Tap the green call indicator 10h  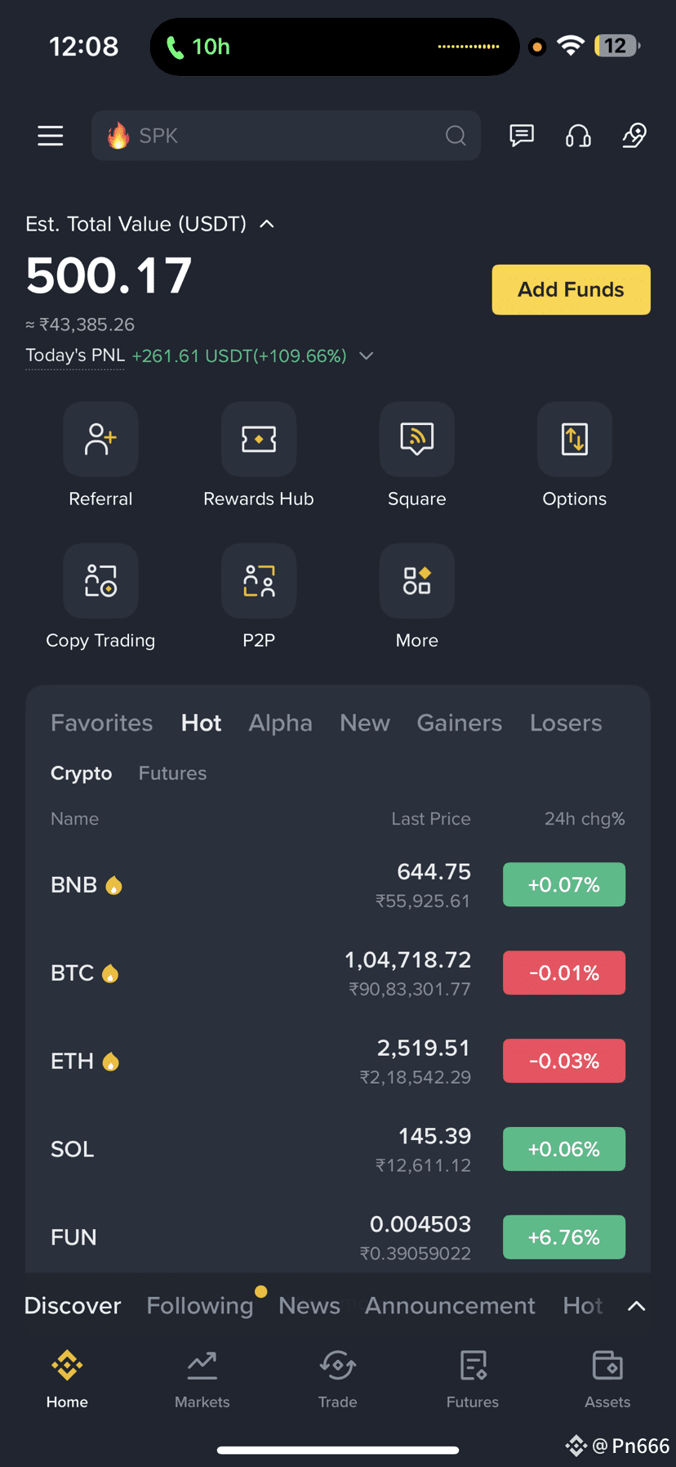[198, 47]
